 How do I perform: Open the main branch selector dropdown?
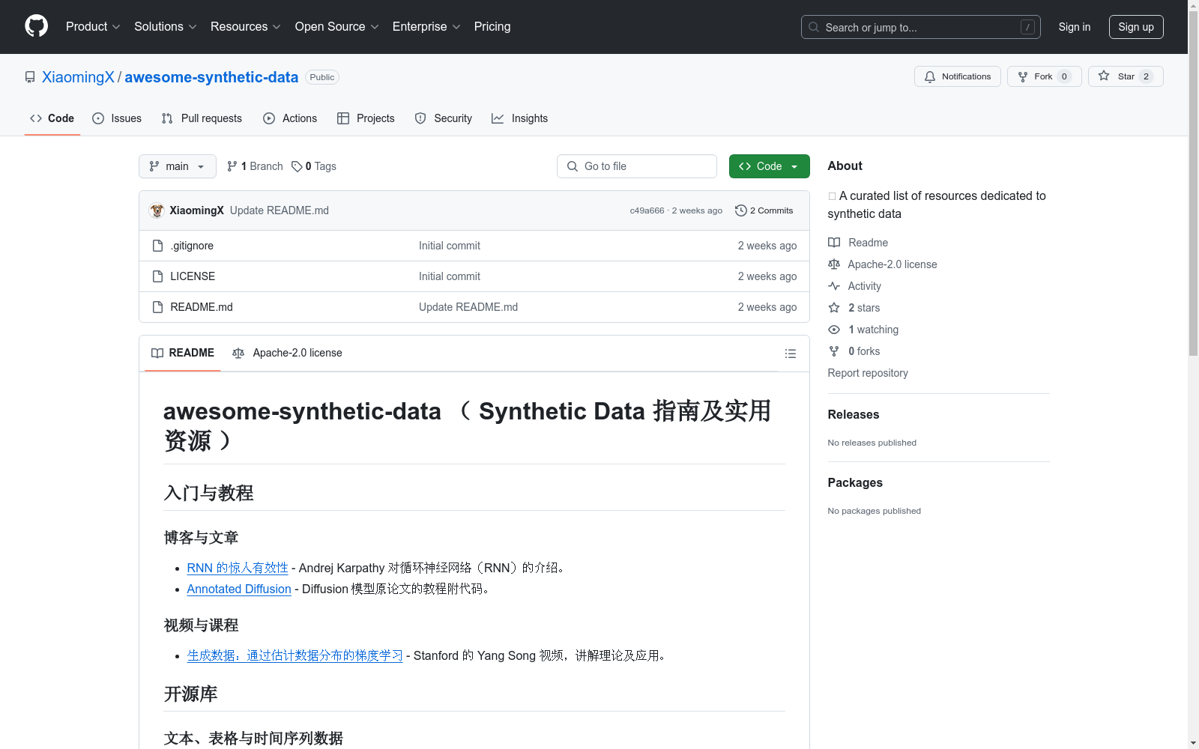point(178,166)
